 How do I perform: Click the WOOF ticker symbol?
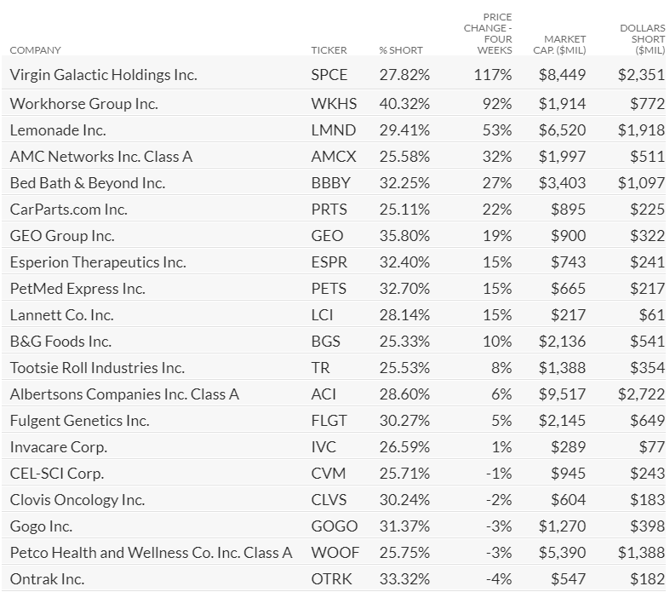pos(335,553)
